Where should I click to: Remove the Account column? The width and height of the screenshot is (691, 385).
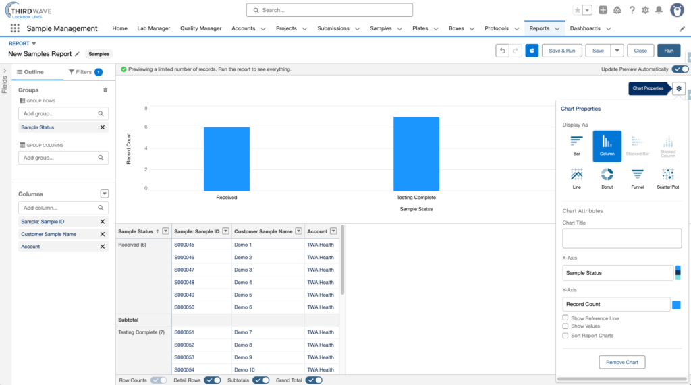pyautogui.click(x=103, y=247)
